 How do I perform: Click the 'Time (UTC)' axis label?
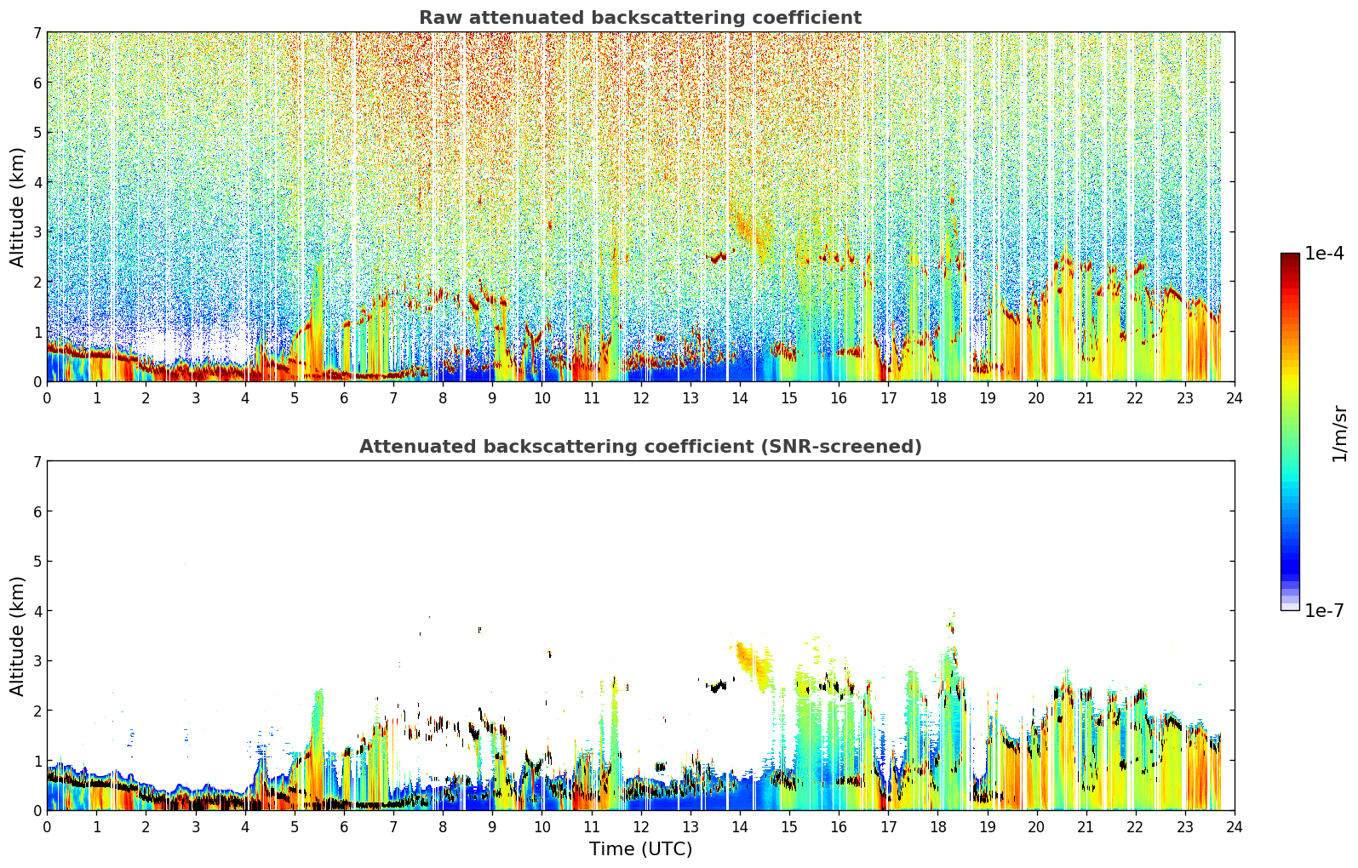click(640, 849)
